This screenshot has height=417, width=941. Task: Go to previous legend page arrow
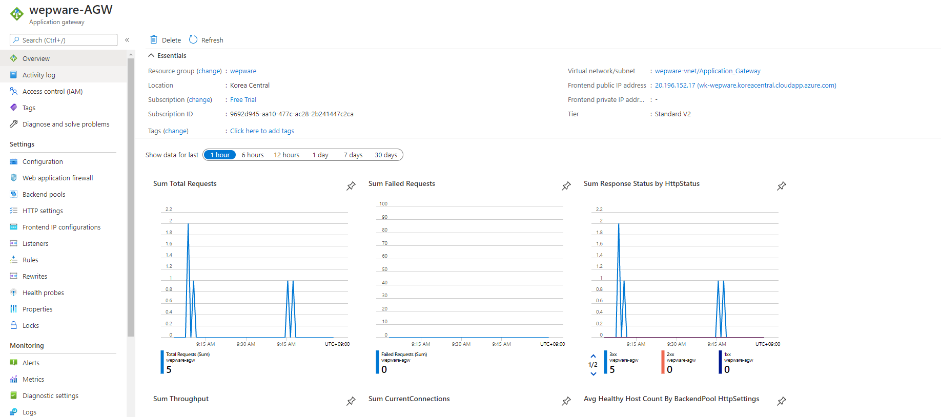593,356
